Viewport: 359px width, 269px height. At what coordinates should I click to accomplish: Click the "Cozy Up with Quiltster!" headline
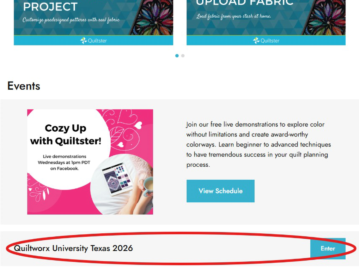(66, 134)
